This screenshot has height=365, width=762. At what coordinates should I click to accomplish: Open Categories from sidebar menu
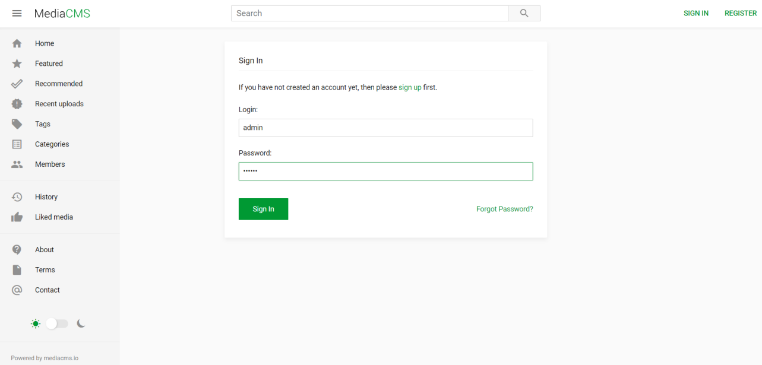pyautogui.click(x=52, y=144)
